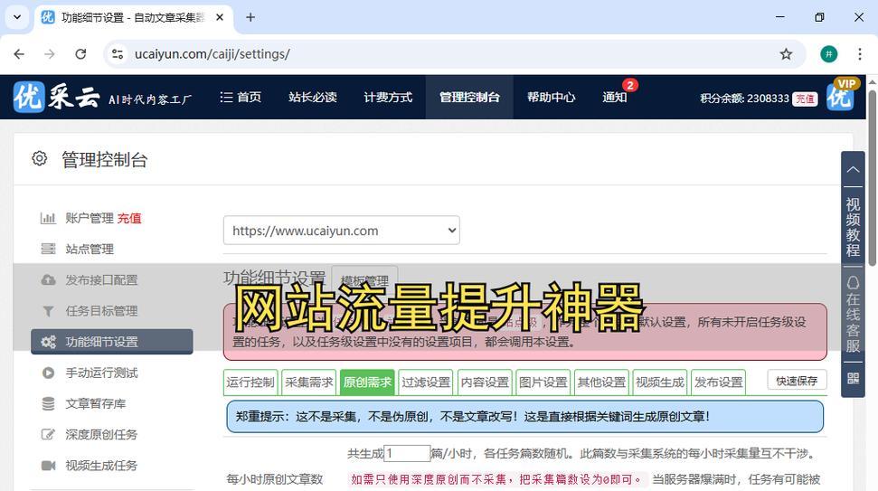The width and height of the screenshot is (878, 491).
Task: Open the QR code icon on right panel
Action: pos(853,379)
